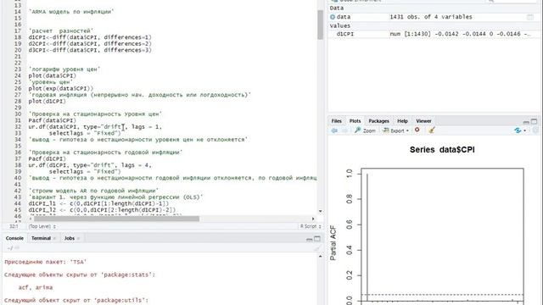Click line 26 plot(exp(data$CPI)) code
The width and height of the screenshot is (543, 305).
(60, 88)
